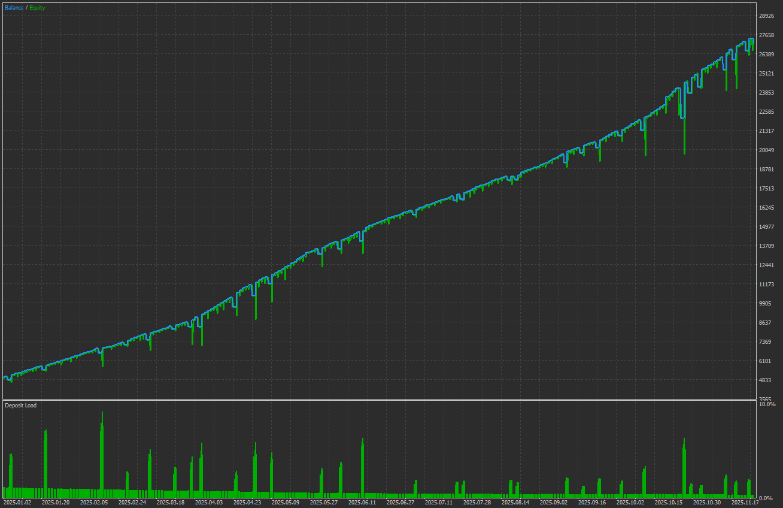Viewport: 783px width, 508px height.
Task: Click the "Equity" legend label
Action: (37, 8)
